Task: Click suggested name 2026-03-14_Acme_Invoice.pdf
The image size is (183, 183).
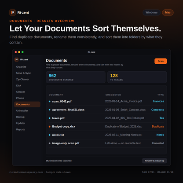Action: click(124, 101)
